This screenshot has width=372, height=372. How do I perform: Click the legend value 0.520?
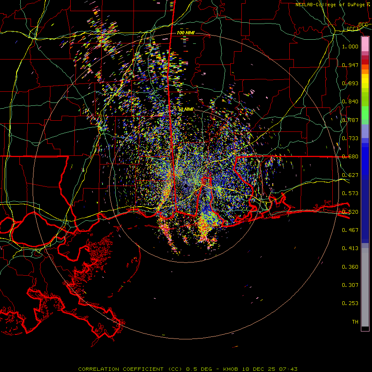tap(350, 212)
